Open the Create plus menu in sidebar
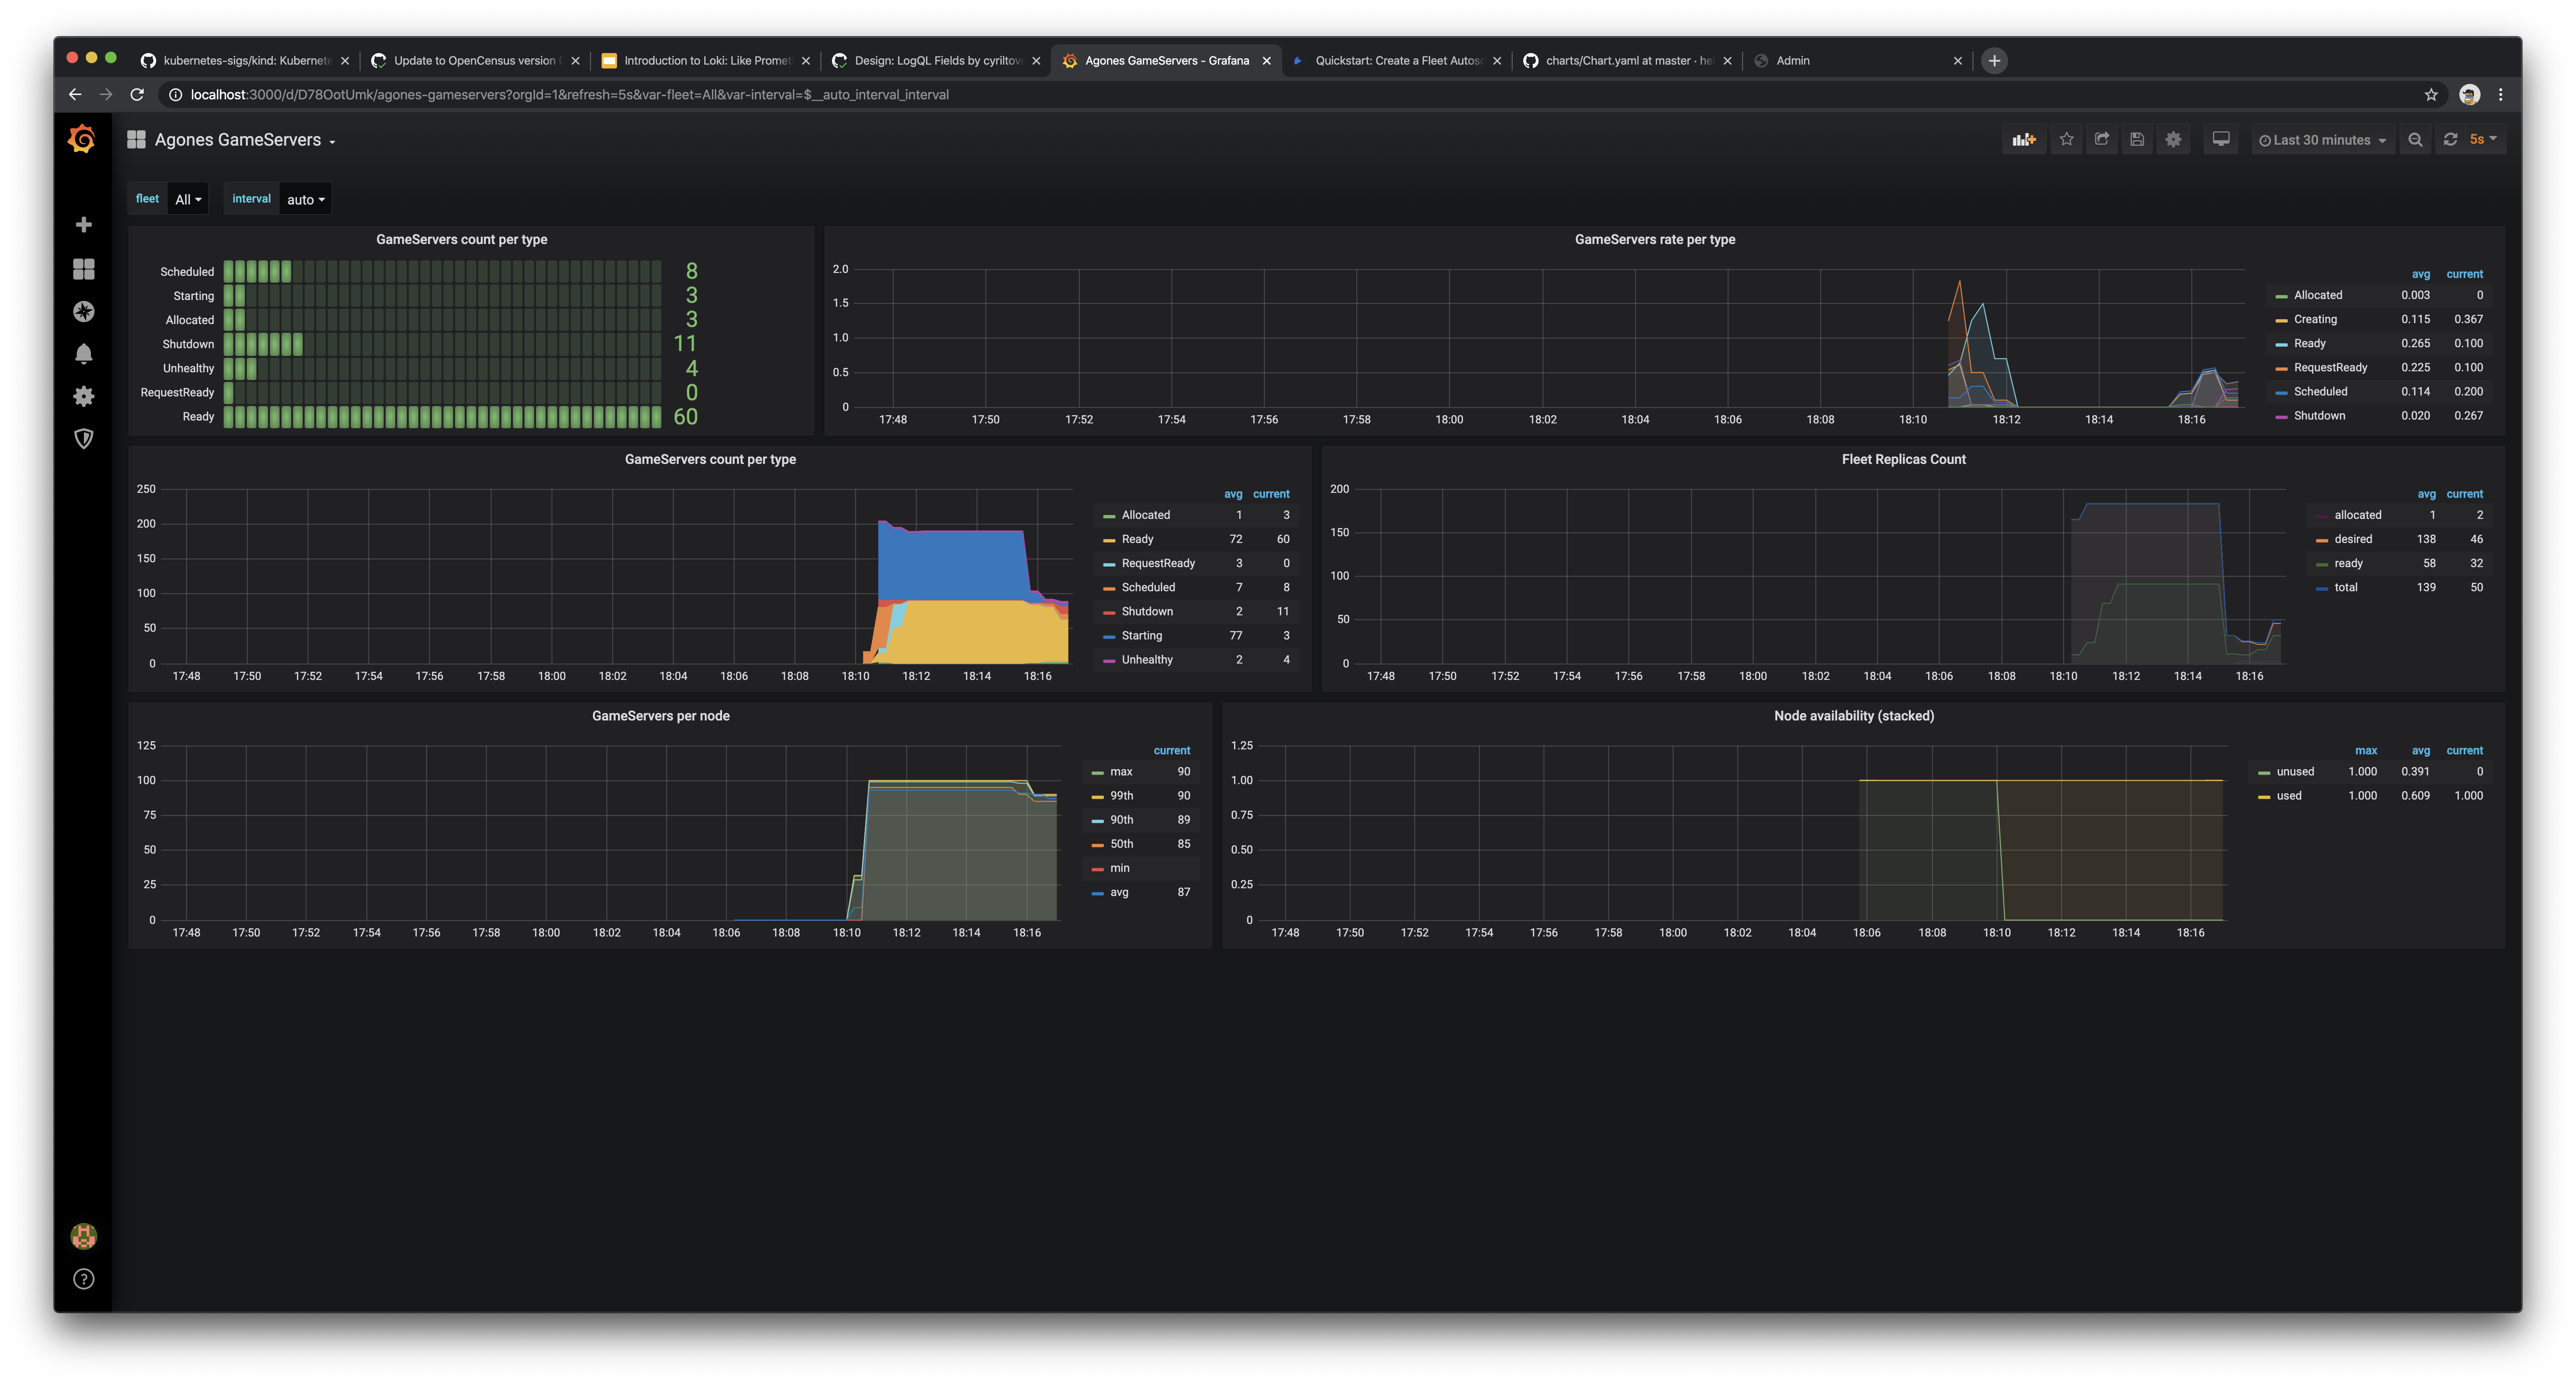The width and height of the screenshot is (2576, 1384). [84, 224]
